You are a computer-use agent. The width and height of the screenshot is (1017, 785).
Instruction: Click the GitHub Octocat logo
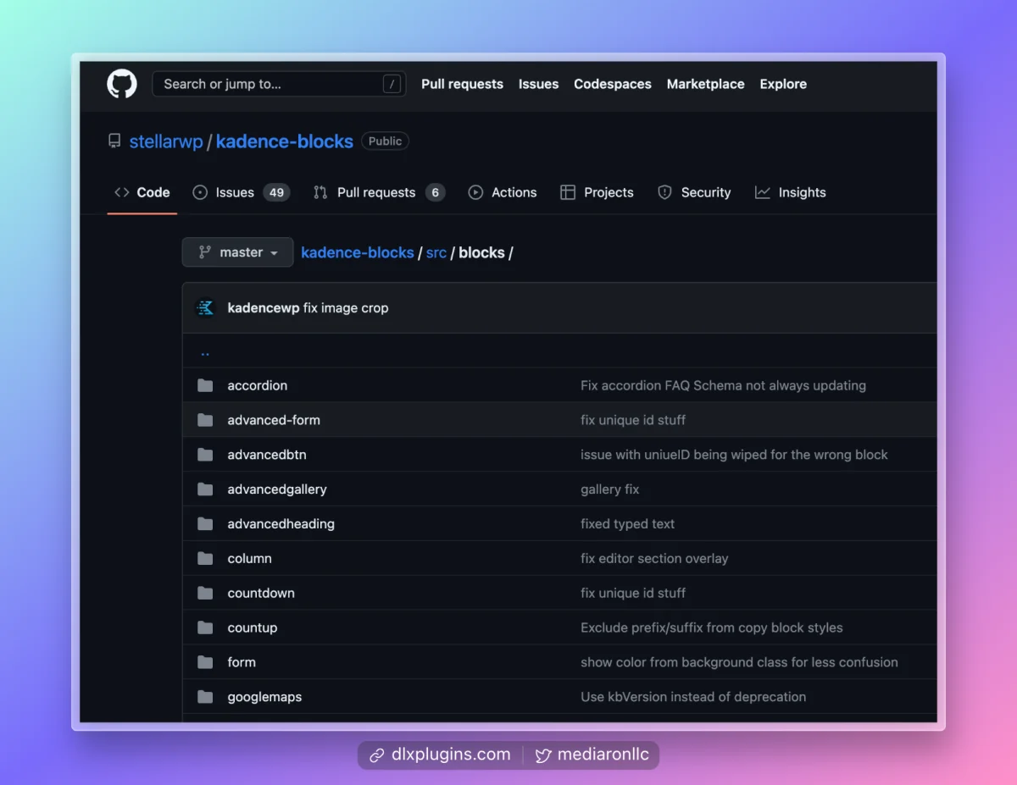pyautogui.click(x=122, y=84)
